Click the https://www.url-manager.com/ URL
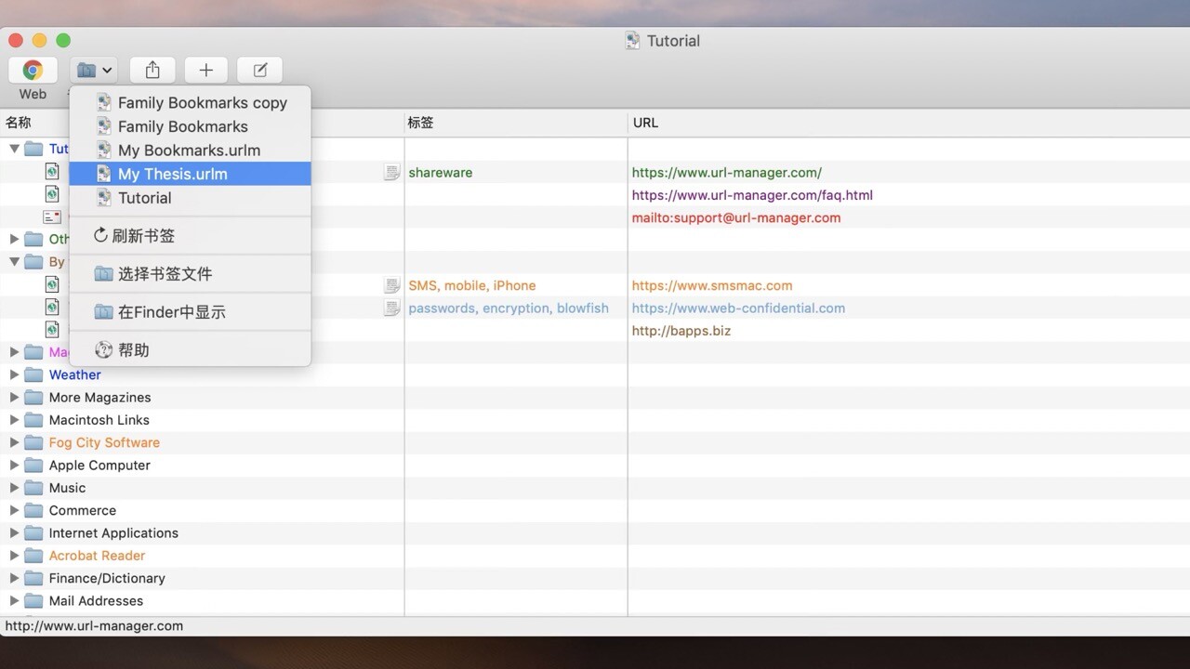Screen dimensions: 1190x669 click(x=726, y=173)
